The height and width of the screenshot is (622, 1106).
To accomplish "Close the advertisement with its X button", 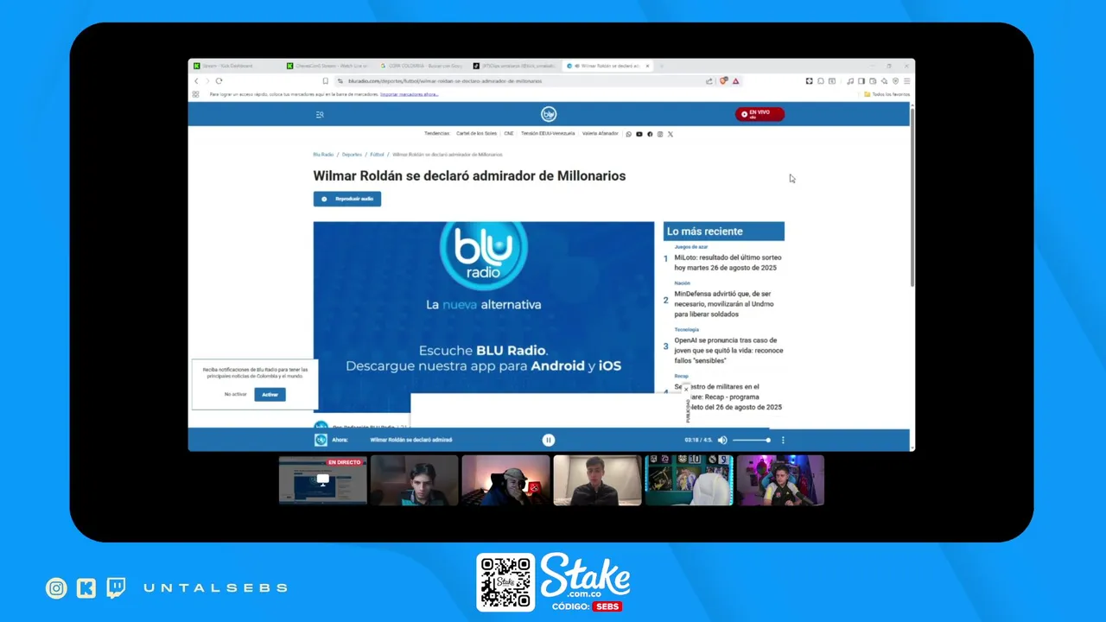I will (x=686, y=389).
